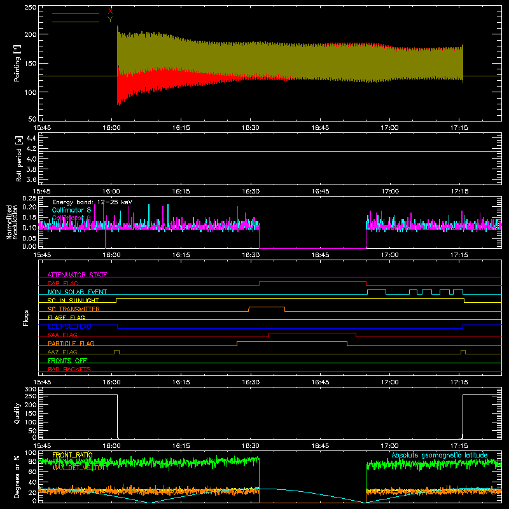
Task: Click the red X legend line
Action: coord(76,13)
